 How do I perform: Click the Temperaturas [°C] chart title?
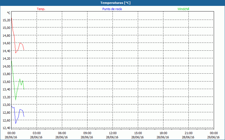(115, 3)
